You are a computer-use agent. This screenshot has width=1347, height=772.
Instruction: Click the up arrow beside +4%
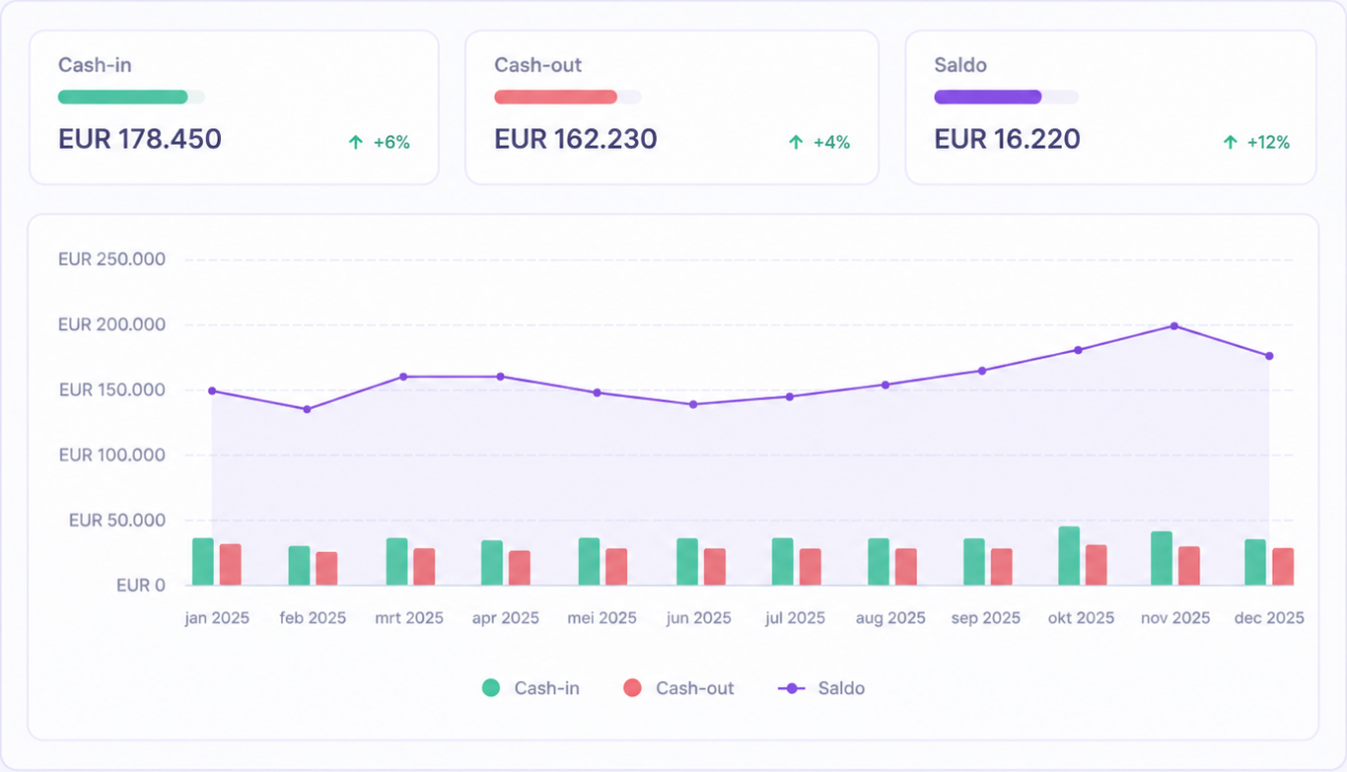(796, 142)
